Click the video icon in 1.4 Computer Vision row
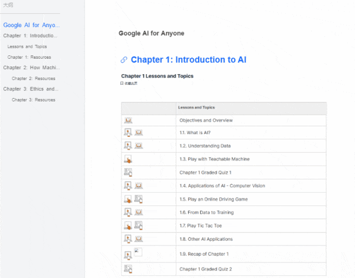This screenshot has width=355, height=278. click(128, 186)
